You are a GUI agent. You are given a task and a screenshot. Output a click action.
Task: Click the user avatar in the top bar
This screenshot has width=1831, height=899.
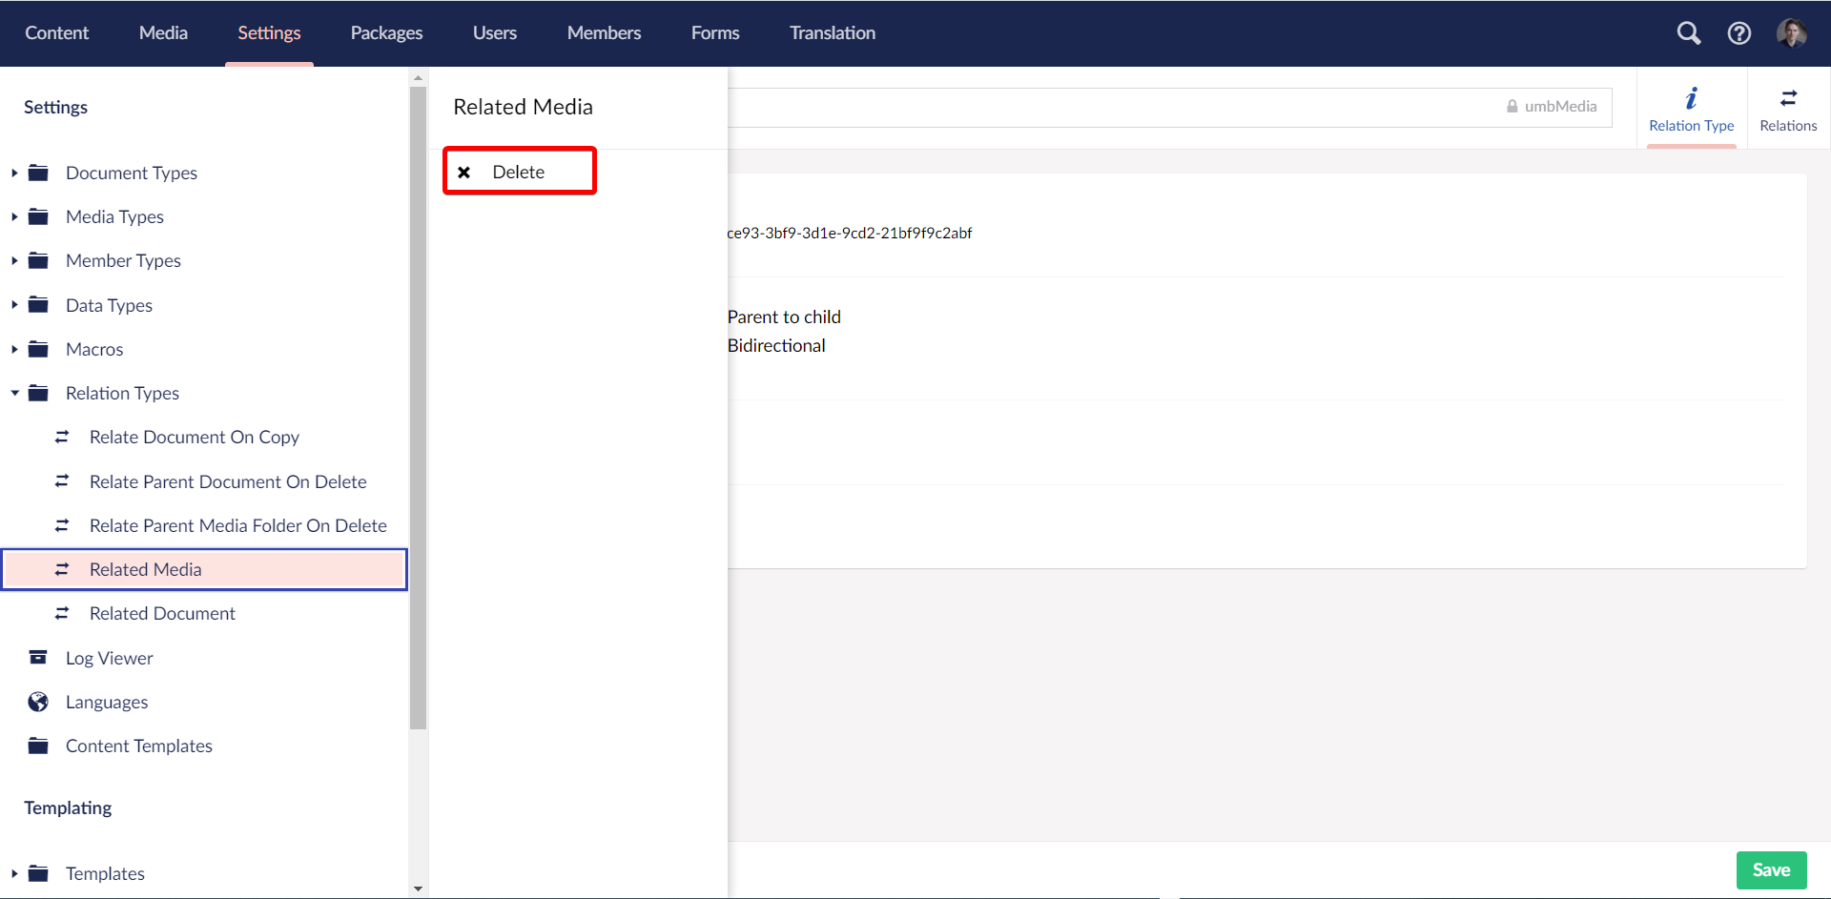tap(1793, 32)
